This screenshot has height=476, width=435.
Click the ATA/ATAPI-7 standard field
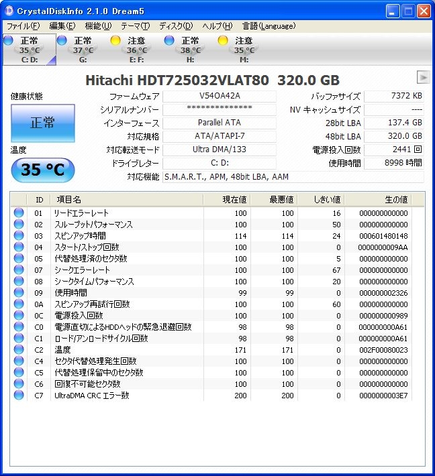coord(220,136)
